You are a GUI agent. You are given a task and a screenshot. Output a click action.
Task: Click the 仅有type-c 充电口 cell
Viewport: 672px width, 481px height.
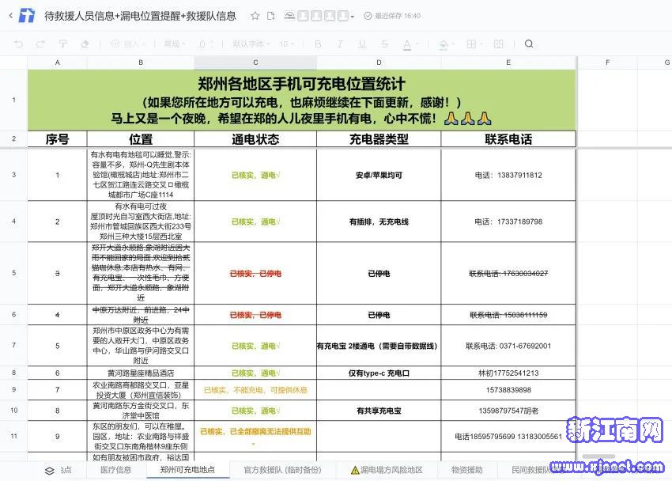click(379, 373)
